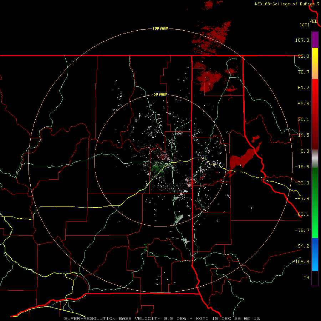
Task: Select the 107.8 legend value
Action: [302, 40]
